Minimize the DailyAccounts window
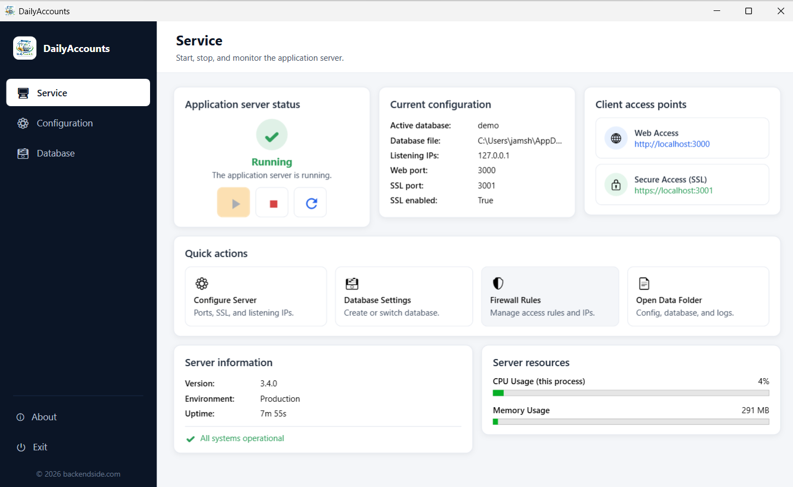This screenshot has width=793, height=487. click(x=717, y=11)
